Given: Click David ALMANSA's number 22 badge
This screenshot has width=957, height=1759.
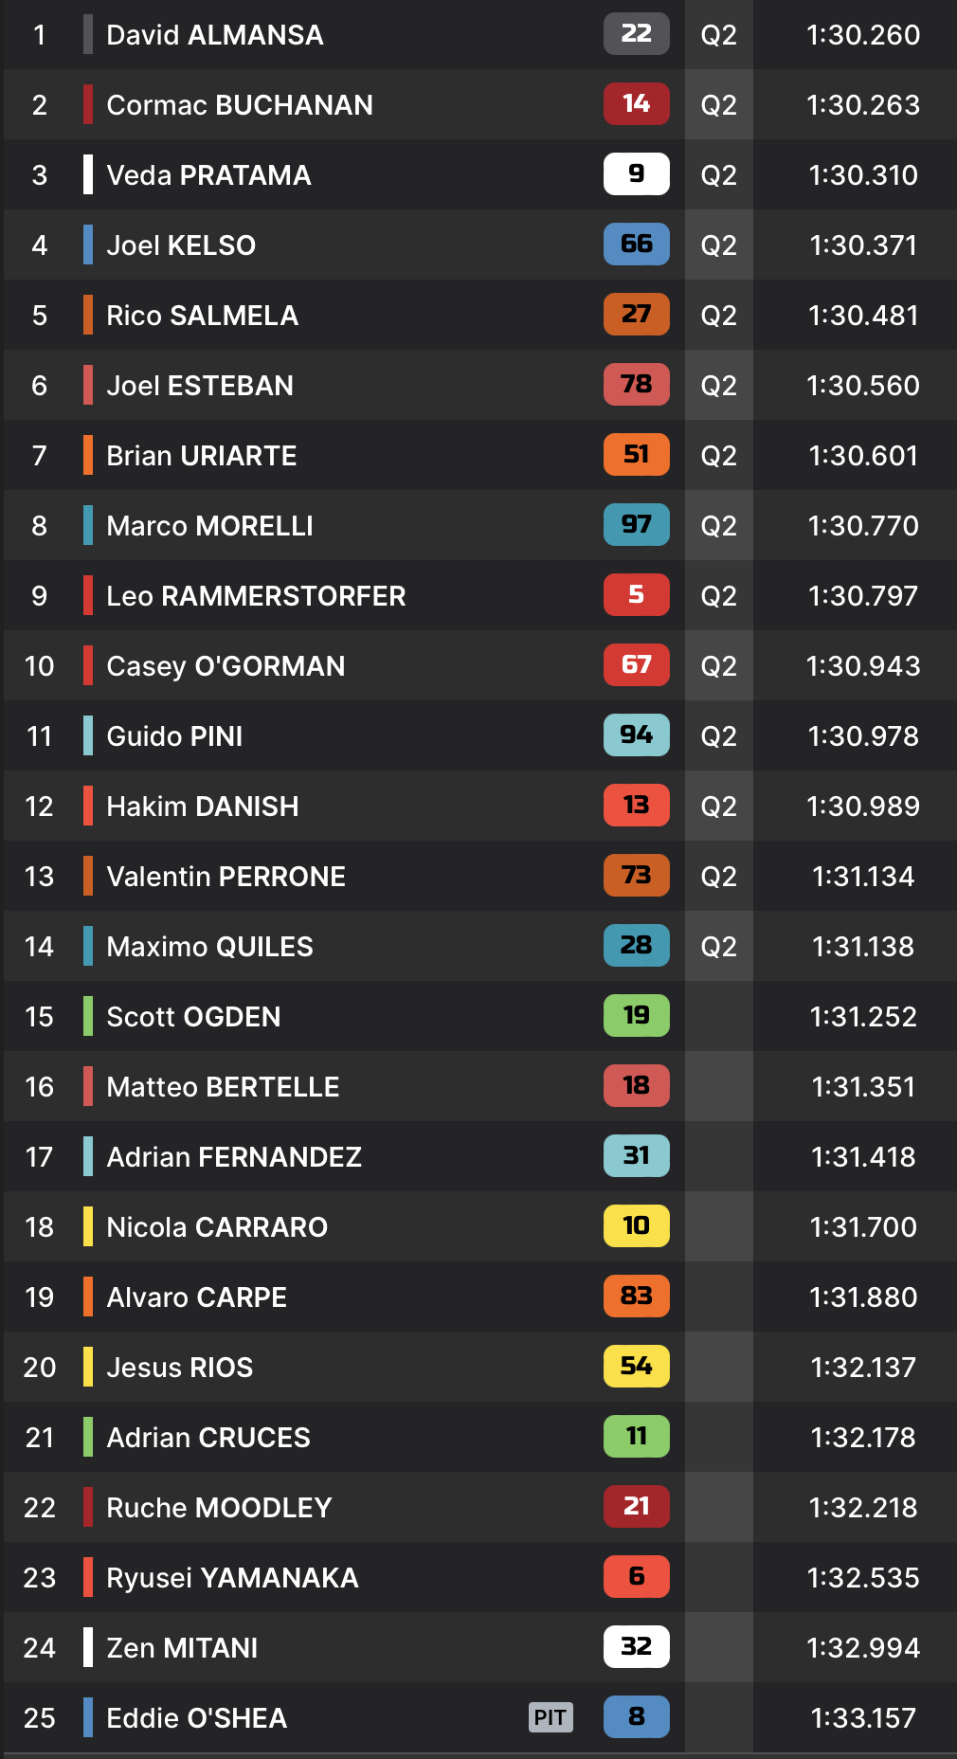Looking at the screenshot, I should (636, 34).
